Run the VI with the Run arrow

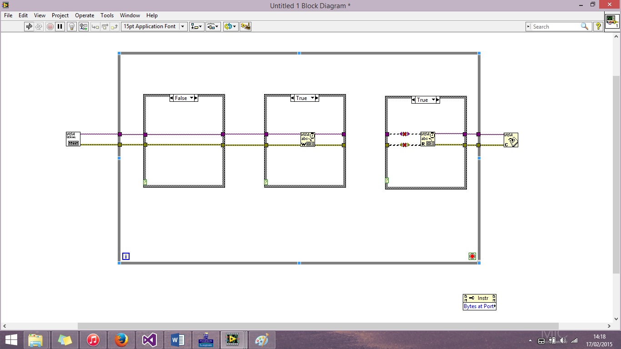coord(29,26)
